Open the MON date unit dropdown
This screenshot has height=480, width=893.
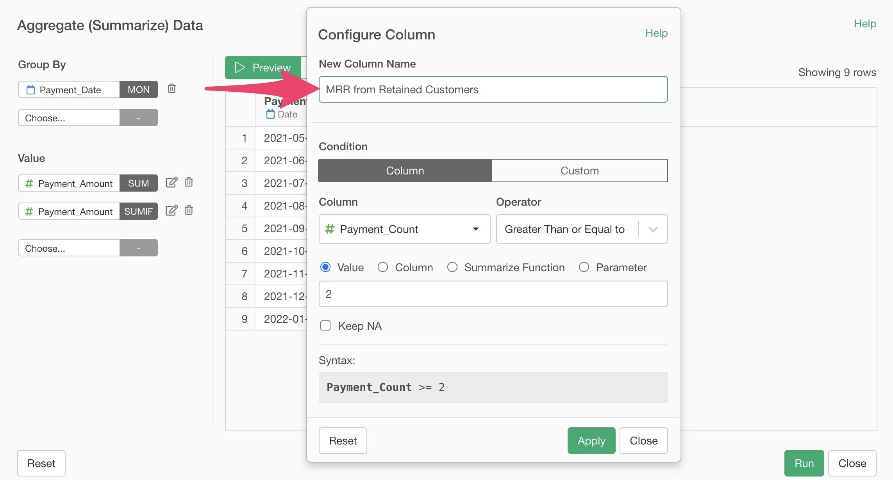(x=138, y=89)
